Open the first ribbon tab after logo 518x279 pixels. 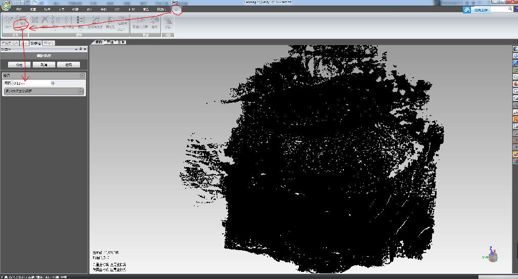pyautogui.click(x=19, y=9)
